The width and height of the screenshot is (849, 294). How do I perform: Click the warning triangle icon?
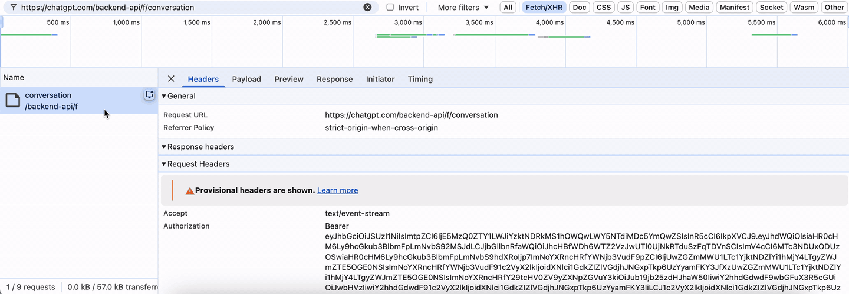[190, 191]
